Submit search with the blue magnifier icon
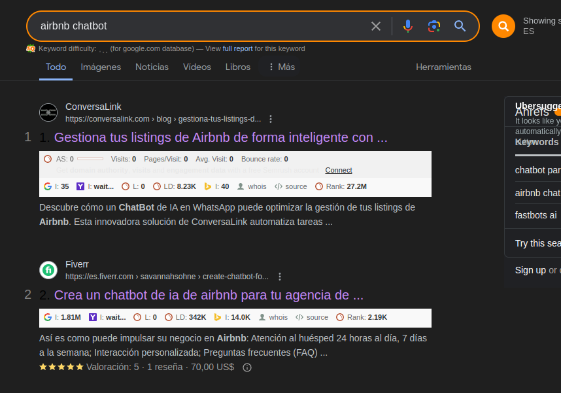The width and height of the screenshot is (561, 393). pos(460,26)
